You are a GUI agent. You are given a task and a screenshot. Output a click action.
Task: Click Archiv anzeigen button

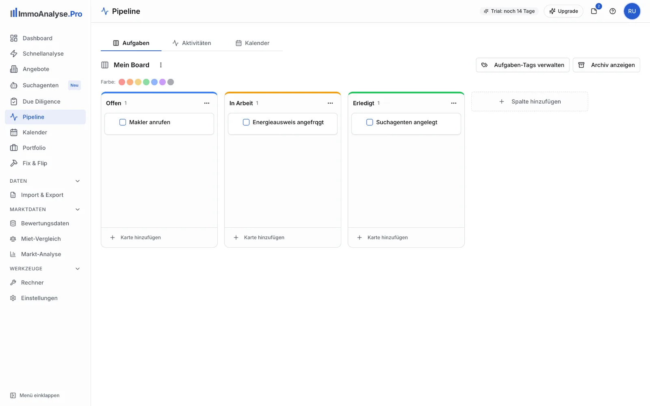[606, 65]
